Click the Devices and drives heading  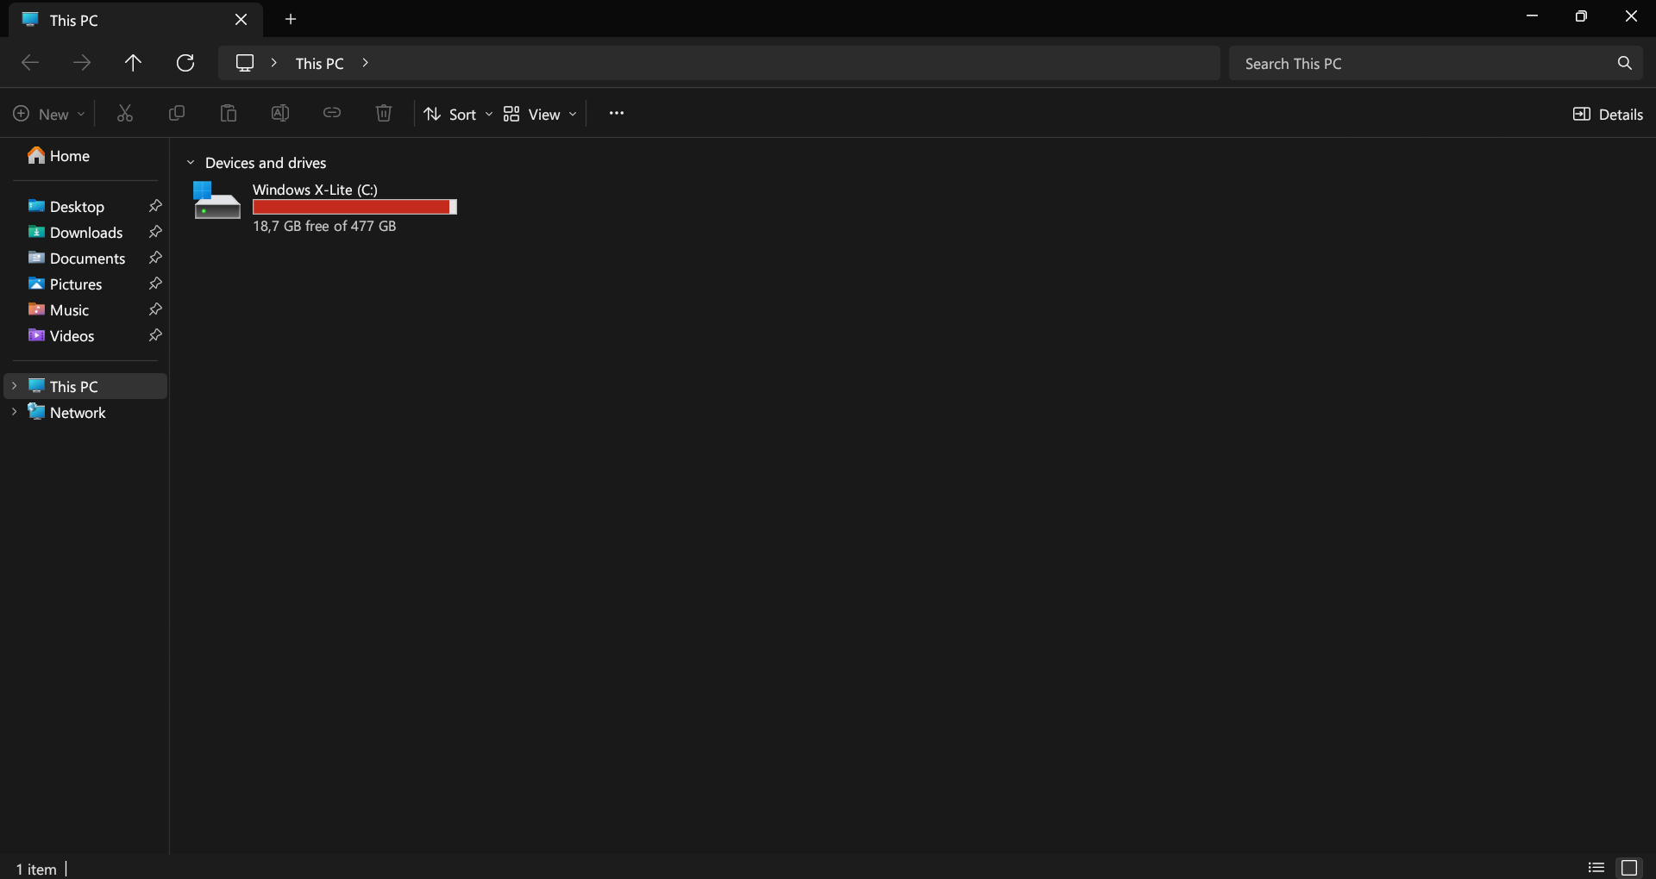point(266,163)
